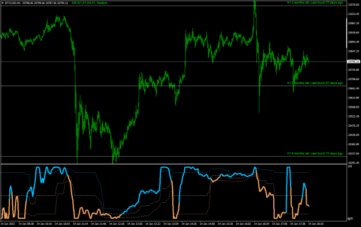
Task: Click the '14 Jan 12:18' time label
Action: click(117, 224)
